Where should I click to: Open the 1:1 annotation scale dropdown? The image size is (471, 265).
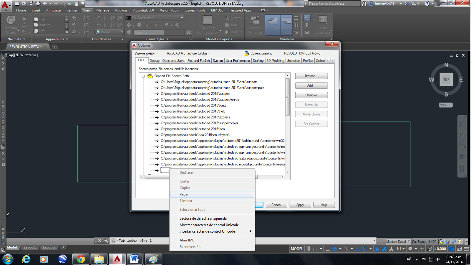coord(400,249)
